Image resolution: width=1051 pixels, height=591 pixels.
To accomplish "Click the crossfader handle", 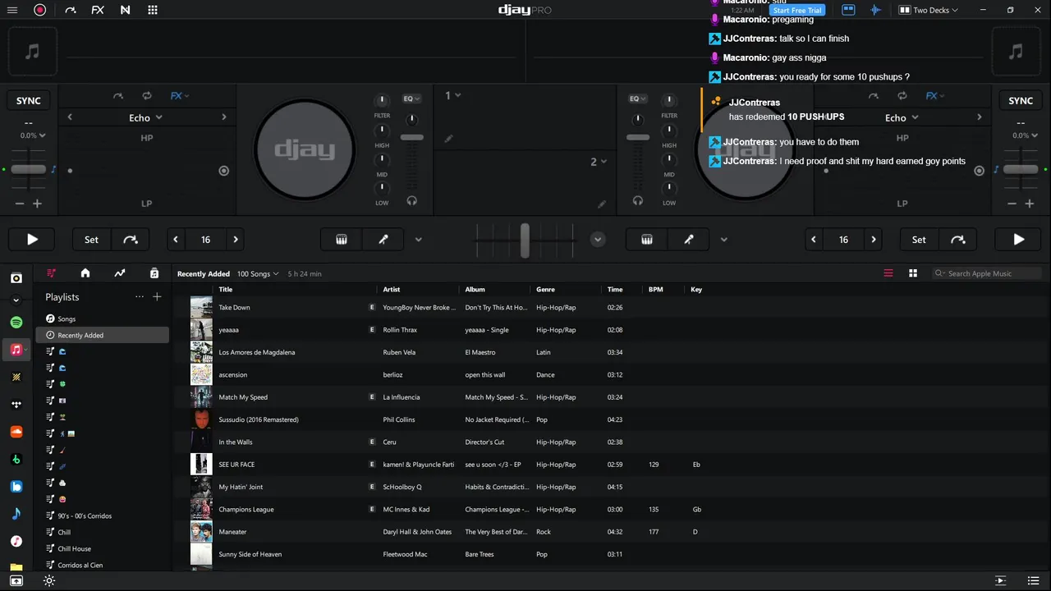I will [x=525, y=240].
